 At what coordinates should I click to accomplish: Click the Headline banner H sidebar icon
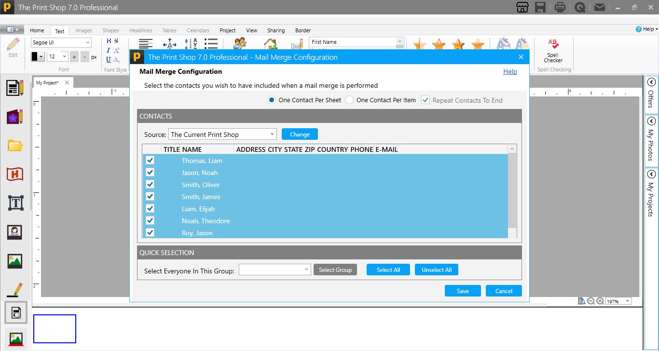[15, 174]
